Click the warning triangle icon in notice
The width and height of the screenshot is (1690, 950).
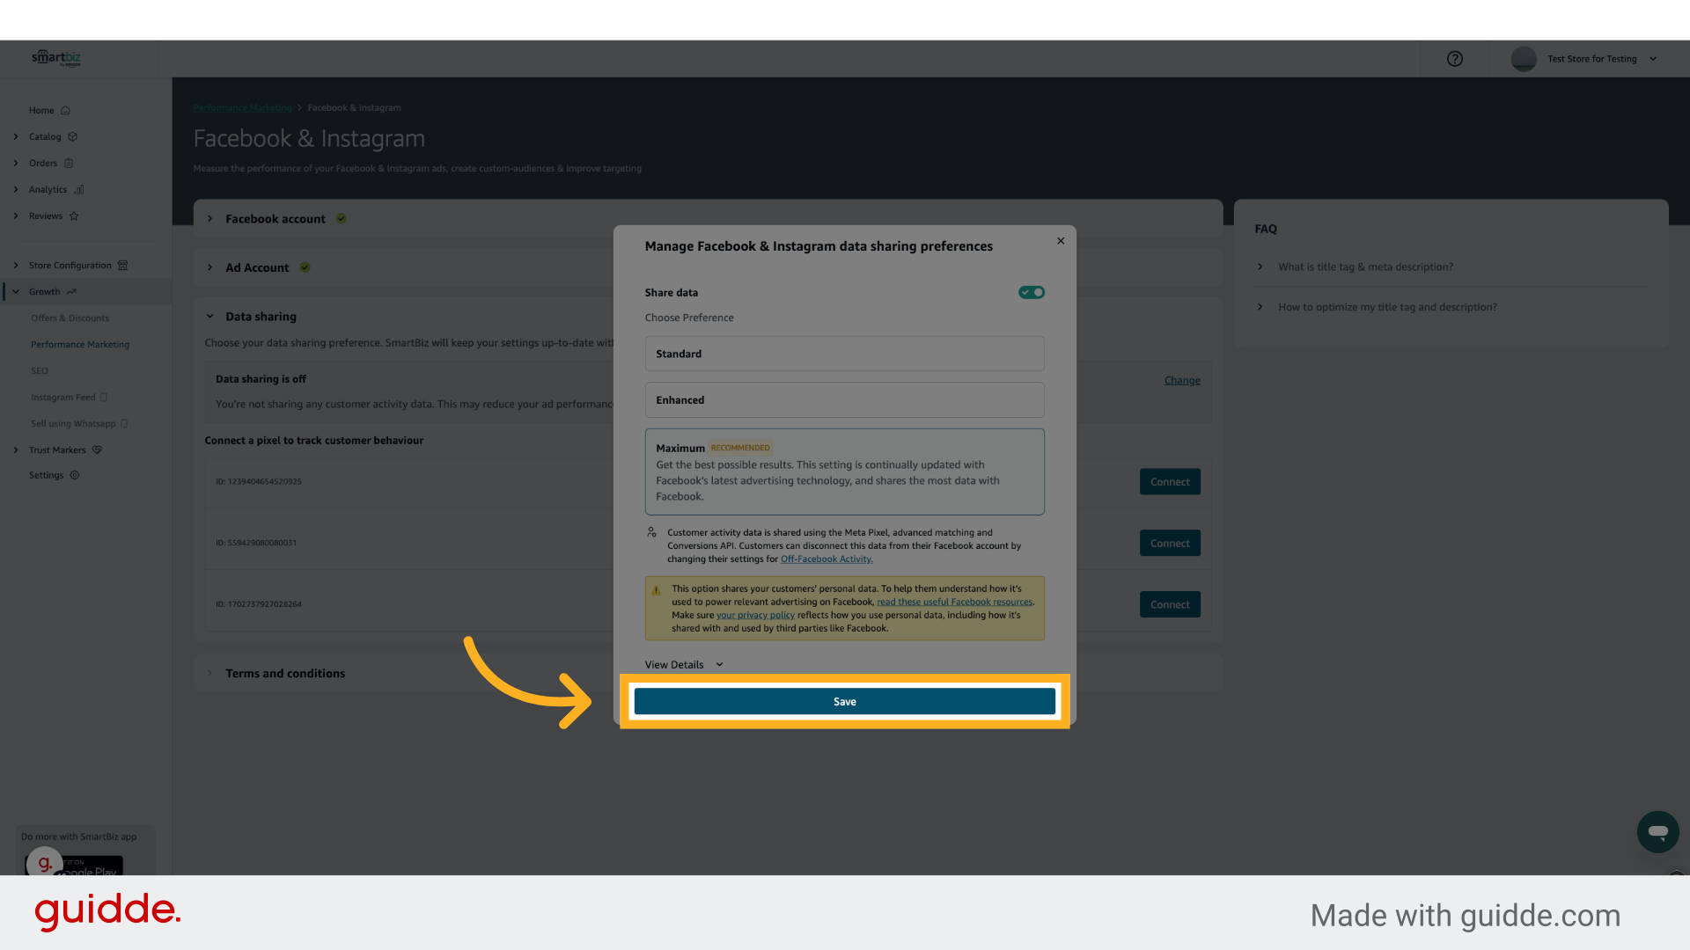[656, 590]
